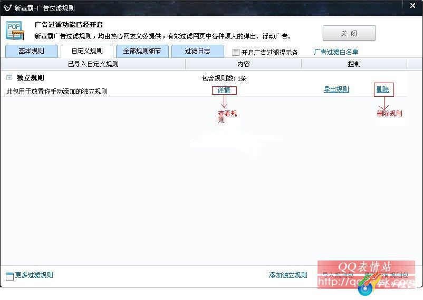Click the POP ad filter icon
Viewport: 423px width, 300px height.
point(15,31)
